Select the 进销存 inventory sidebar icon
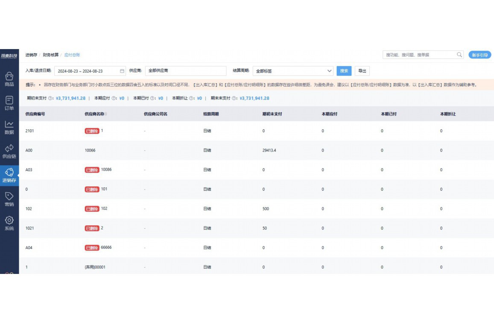 coord(9,175)
